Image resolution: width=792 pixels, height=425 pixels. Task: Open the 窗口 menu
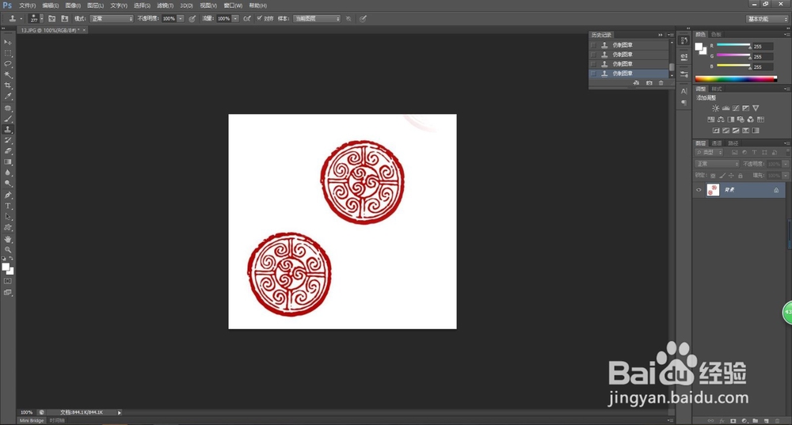233,6
